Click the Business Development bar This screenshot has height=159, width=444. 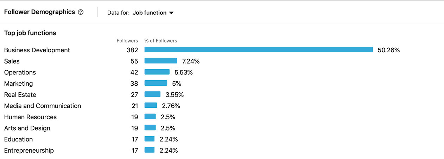coord(258,50)
